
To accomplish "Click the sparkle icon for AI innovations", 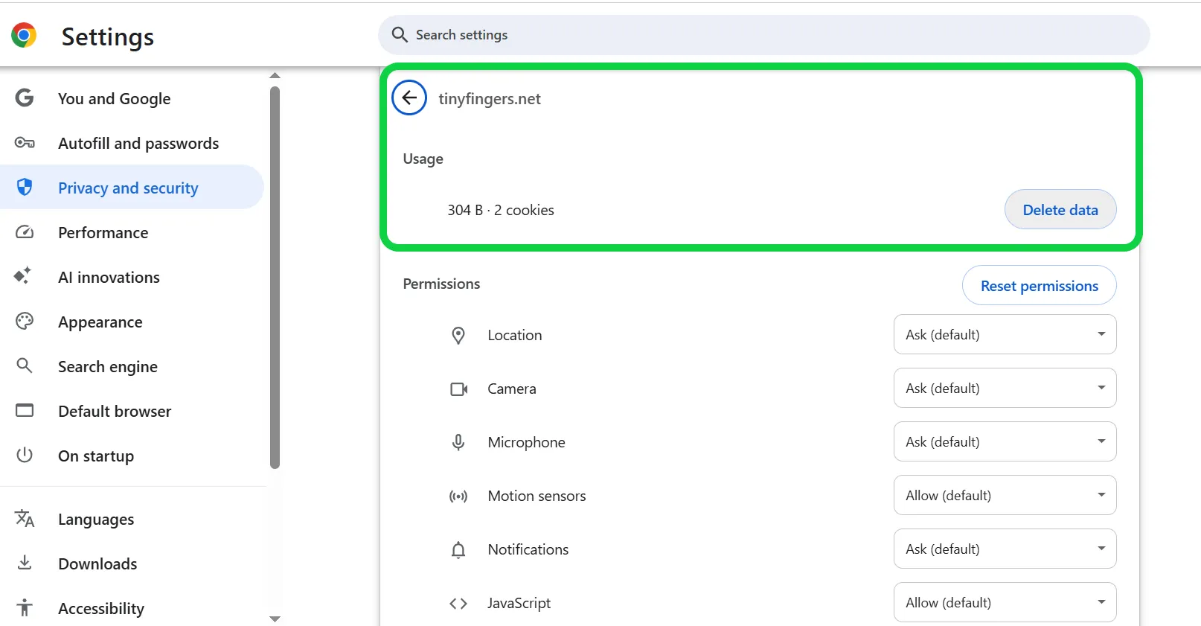I will [23, 275].
